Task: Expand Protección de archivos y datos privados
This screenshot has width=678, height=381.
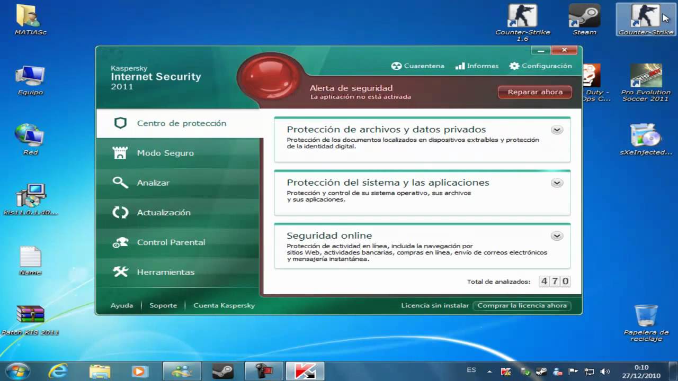Action: [x=557, y=130]
